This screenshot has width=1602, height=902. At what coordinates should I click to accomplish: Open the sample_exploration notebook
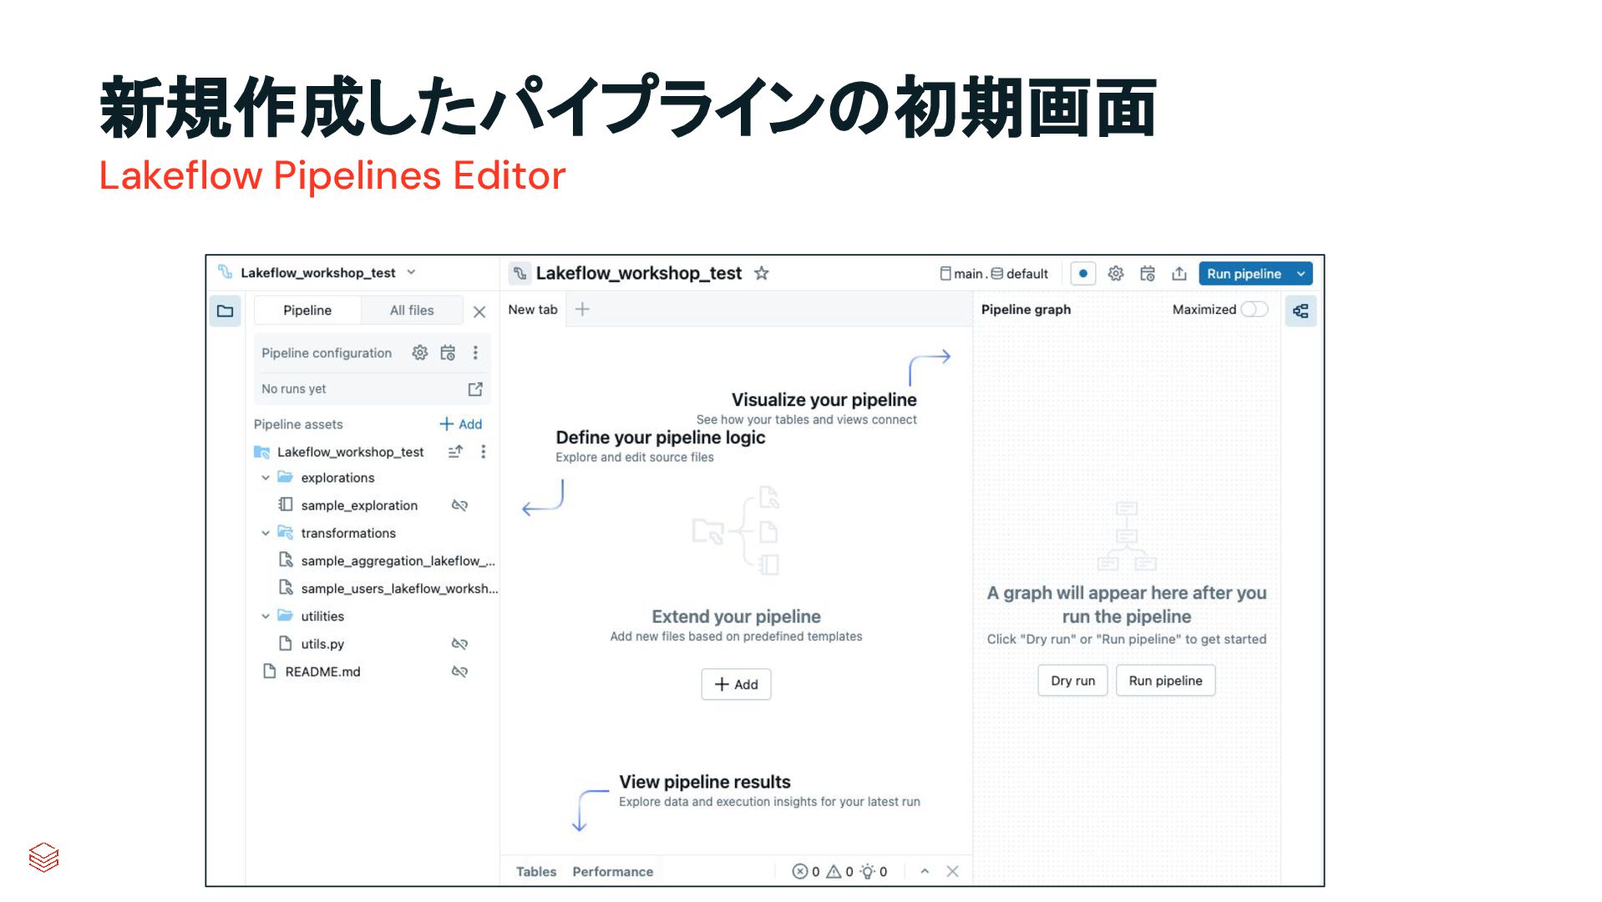(359, 505)
